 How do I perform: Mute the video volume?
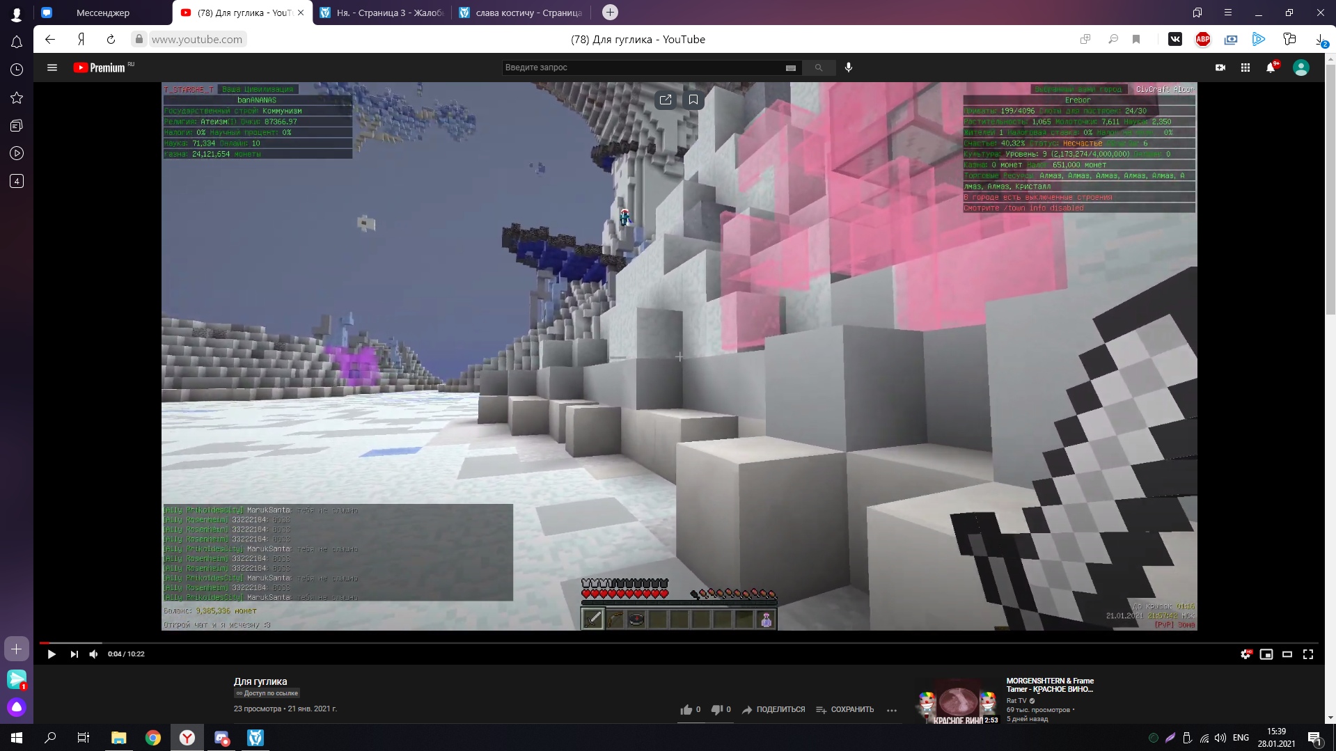[94, 654]
